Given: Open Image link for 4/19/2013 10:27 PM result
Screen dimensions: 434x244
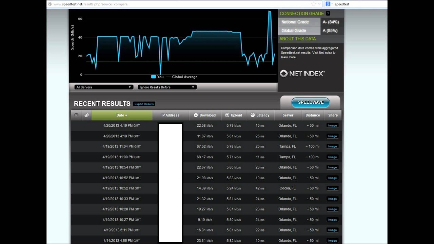Looking at the screenshot, I should (332, 220).
